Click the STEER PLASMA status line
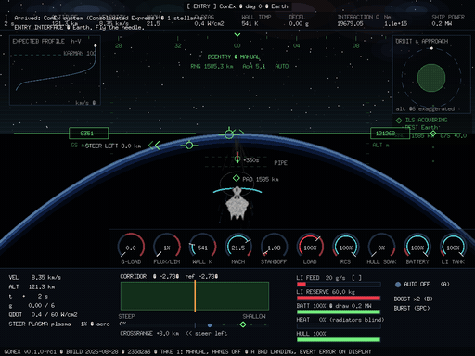The width and height of the screenshot is (475, 356). pos(59,324)
